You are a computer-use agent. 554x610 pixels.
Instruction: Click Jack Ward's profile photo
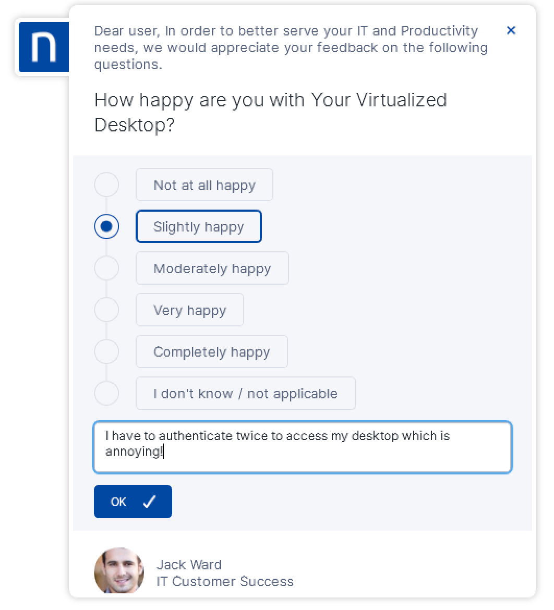click(x=119, y=572)
